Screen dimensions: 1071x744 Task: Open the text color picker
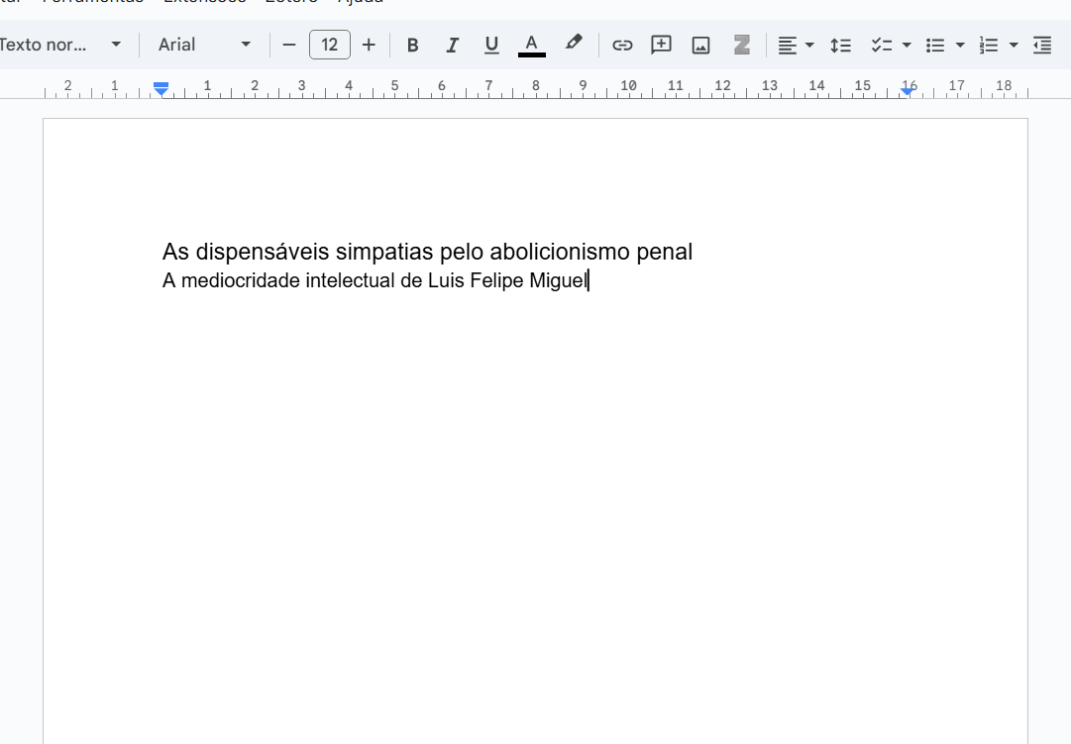[x=532, y=45]
